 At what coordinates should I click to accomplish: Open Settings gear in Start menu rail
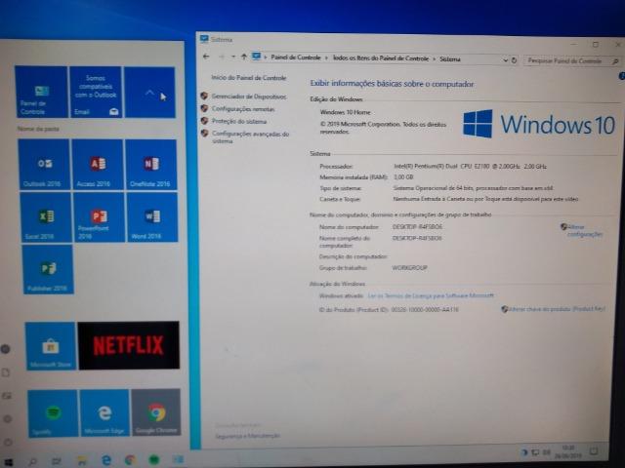click(x=7, y=418)
